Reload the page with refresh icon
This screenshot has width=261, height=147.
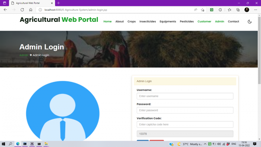pyautogui.click(x=22, y=10)
